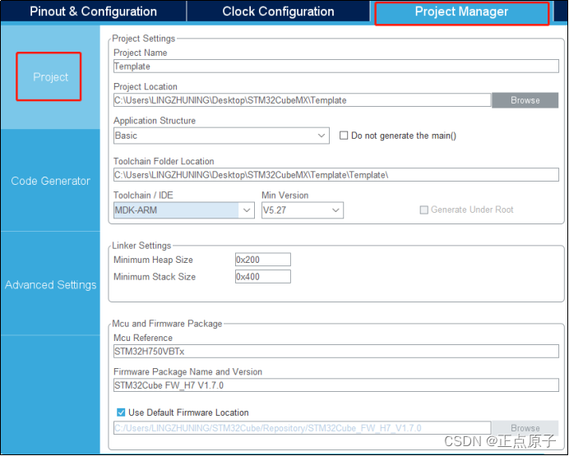This screenshot has width=569, height=456.
Task: Open the Code Generator section
Action: point(50,181)
